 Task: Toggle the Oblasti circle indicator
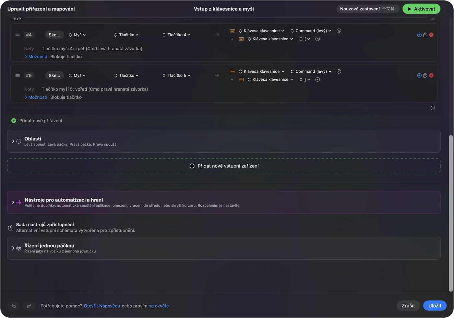pos(18,141)
